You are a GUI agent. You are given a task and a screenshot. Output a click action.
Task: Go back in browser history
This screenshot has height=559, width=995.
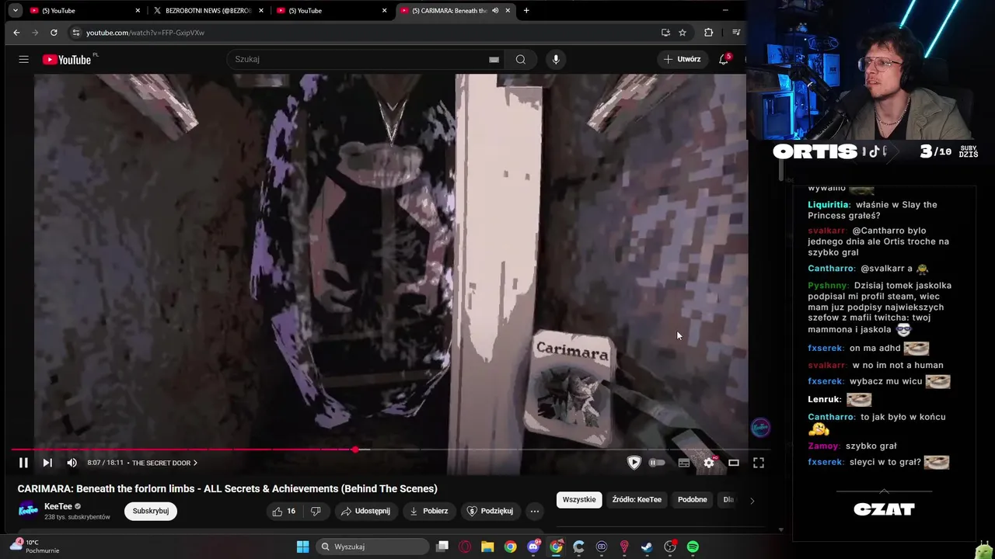[16, 33]
